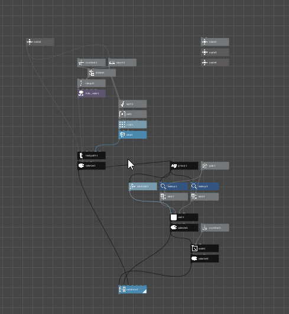Select the lookup1 node

pos(174,187)
